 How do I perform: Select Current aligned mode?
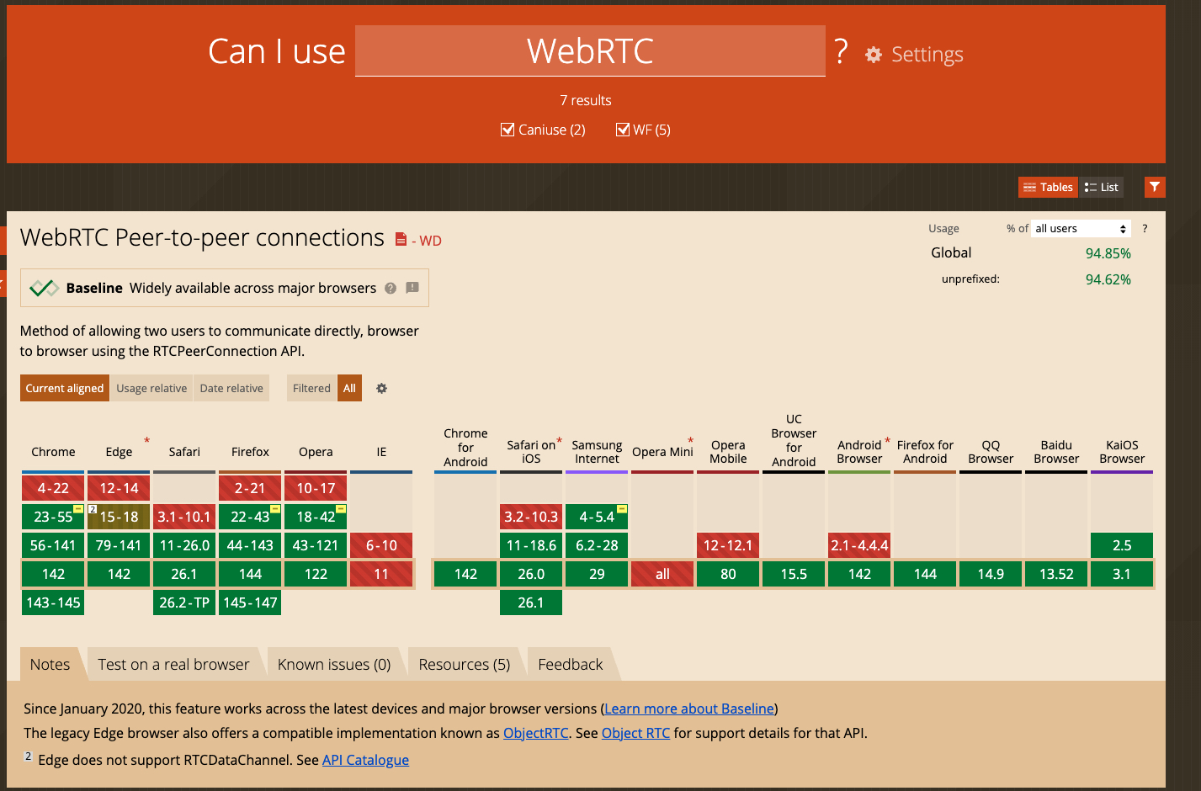[x=65, y=388]
